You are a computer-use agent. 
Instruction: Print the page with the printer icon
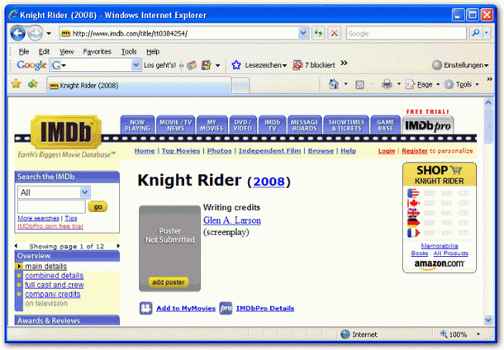[387, 84]
